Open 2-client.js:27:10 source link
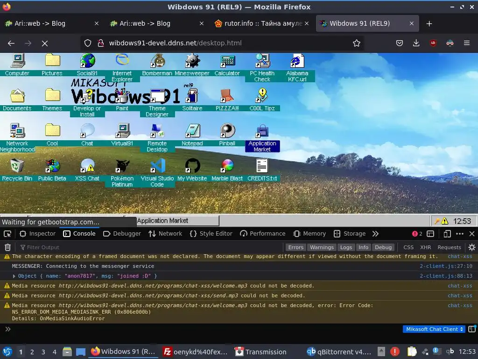The image size is (478, 359). [446, 266]
